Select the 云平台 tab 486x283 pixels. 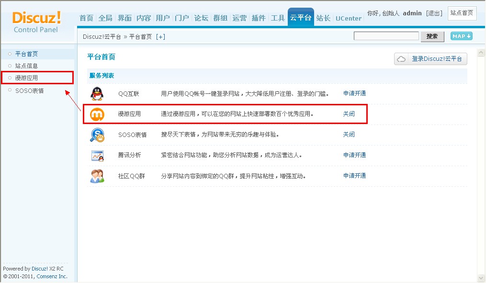pos(301,17)
